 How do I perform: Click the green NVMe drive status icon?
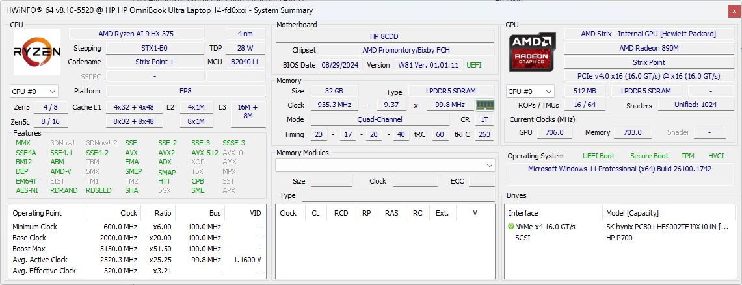pos(510,227)
